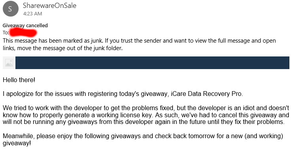Click the "To:" recipient label
Image resolution: width=291 pixels, height=150 pixels.
[x=6, y=33]
